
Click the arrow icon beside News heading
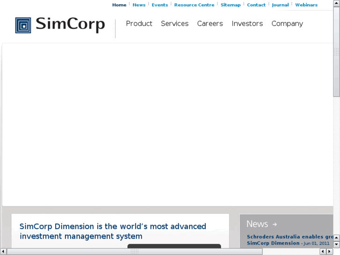275,225
